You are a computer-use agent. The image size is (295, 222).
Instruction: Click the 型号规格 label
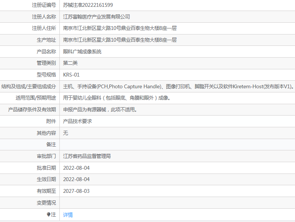(46, 75)
